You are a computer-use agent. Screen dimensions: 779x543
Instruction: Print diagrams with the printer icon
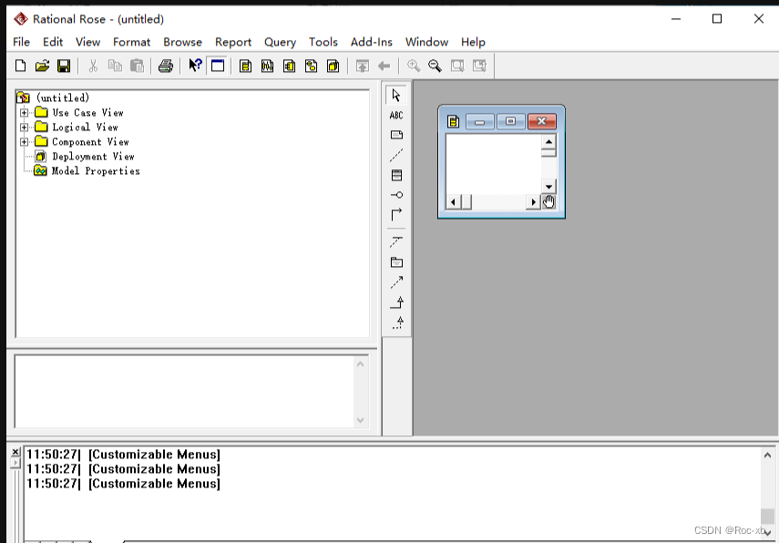[166, 66]
